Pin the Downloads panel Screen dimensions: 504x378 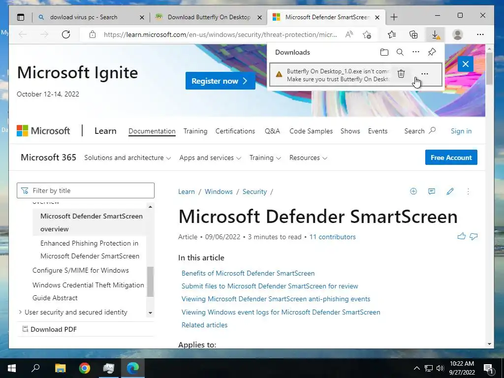click(x=432, y=52)
